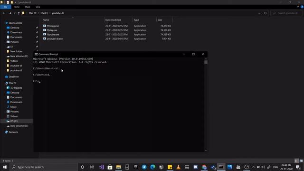Open the recent locations dropdown arrow
This screenshot has width=304, height=171.
click(x=15, y=13)
